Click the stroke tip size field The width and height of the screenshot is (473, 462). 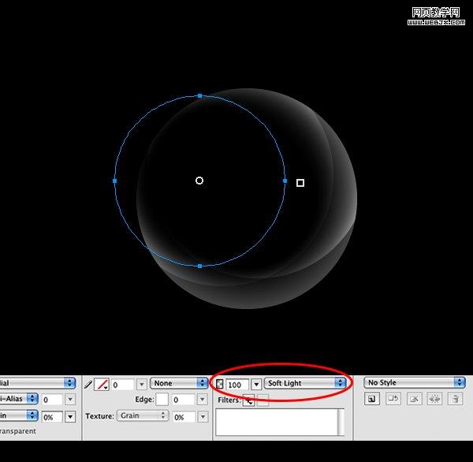[121, 384]
